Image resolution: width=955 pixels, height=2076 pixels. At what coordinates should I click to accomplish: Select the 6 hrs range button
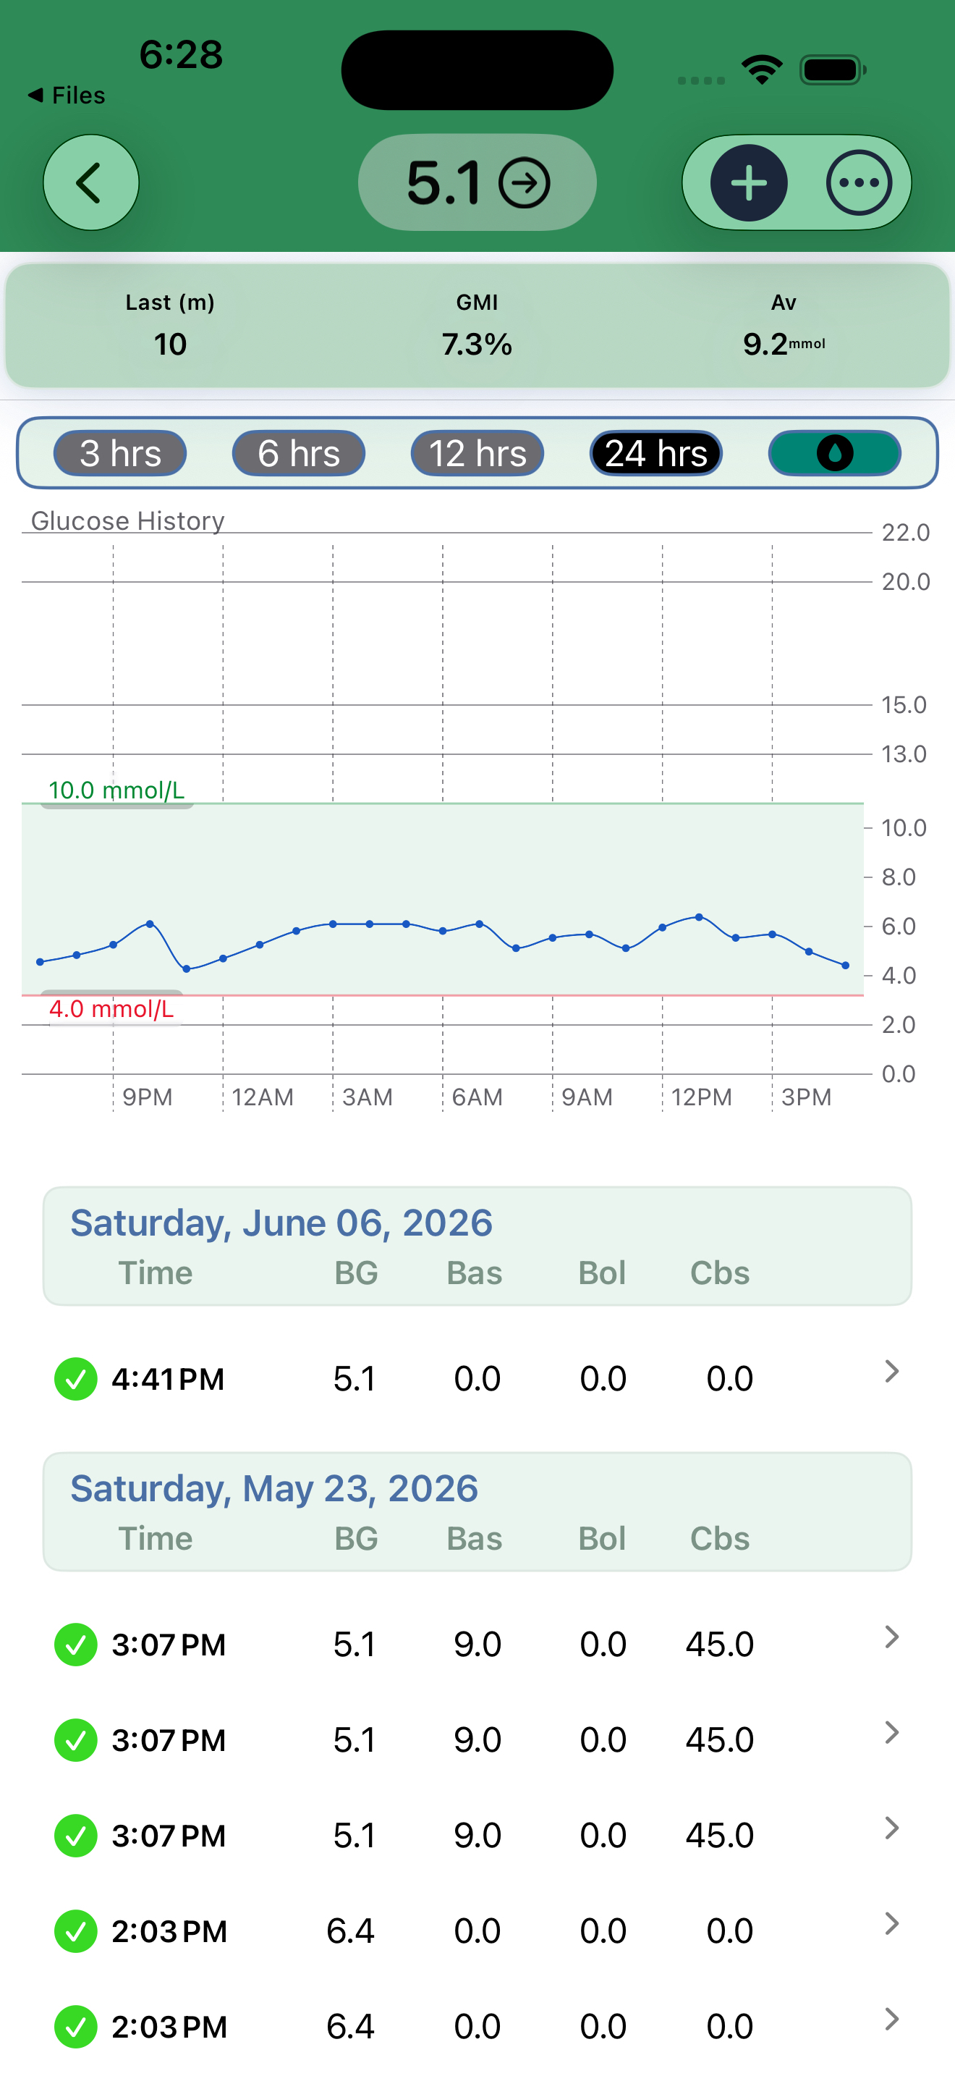pyautogui.click(x=299, y=453)
